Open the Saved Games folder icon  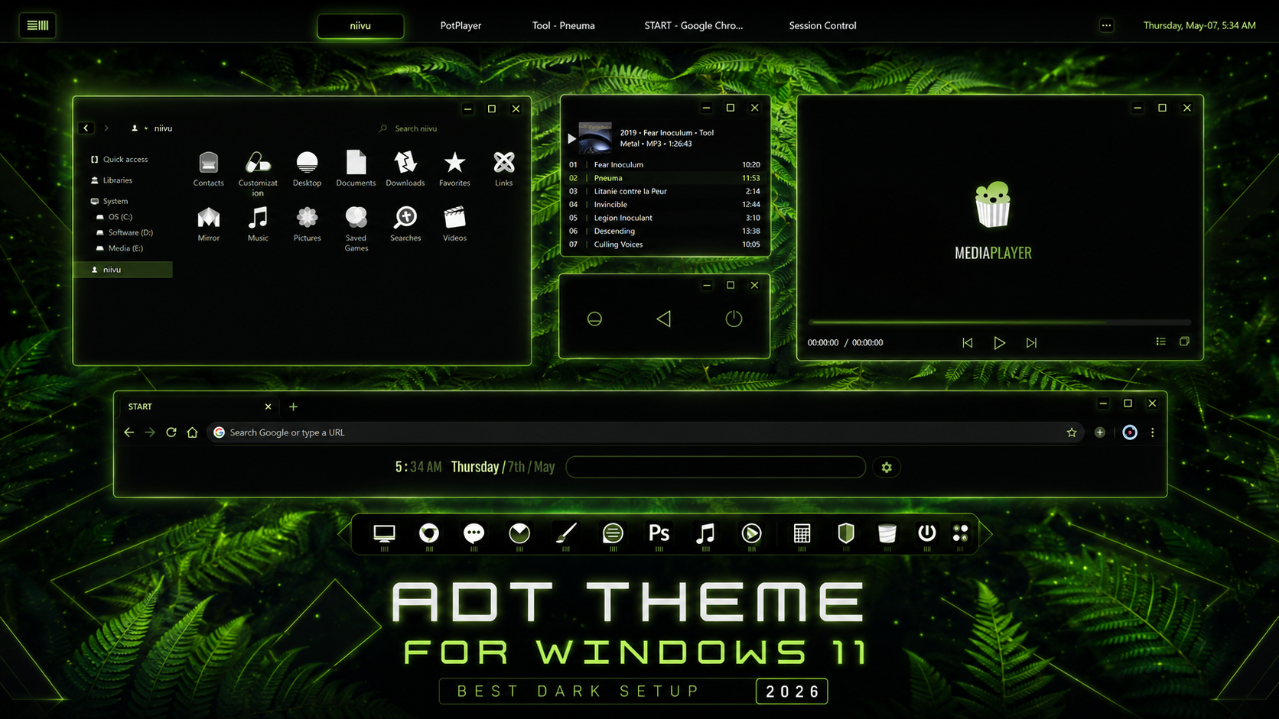tap(356, 228)
